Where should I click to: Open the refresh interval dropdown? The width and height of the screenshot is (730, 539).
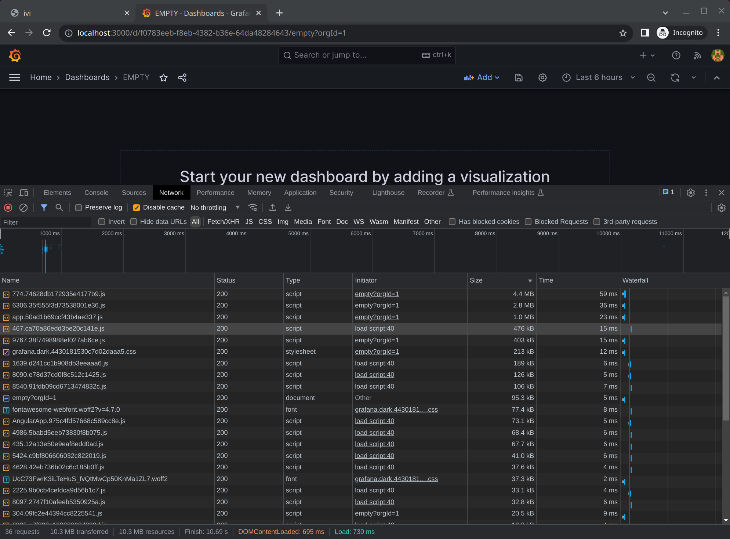(x=694, y=77)
